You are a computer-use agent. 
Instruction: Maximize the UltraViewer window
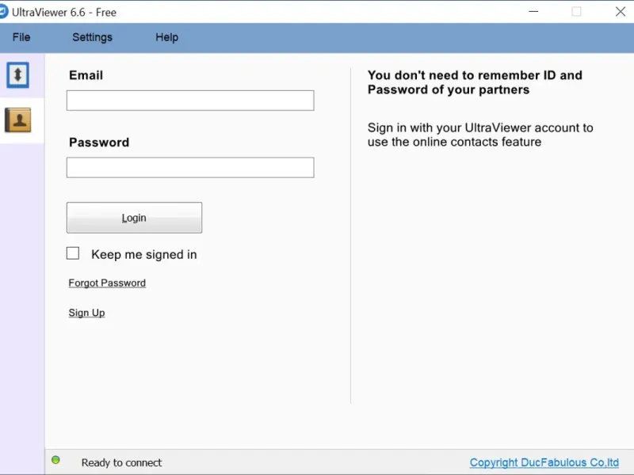click(576, 12)
